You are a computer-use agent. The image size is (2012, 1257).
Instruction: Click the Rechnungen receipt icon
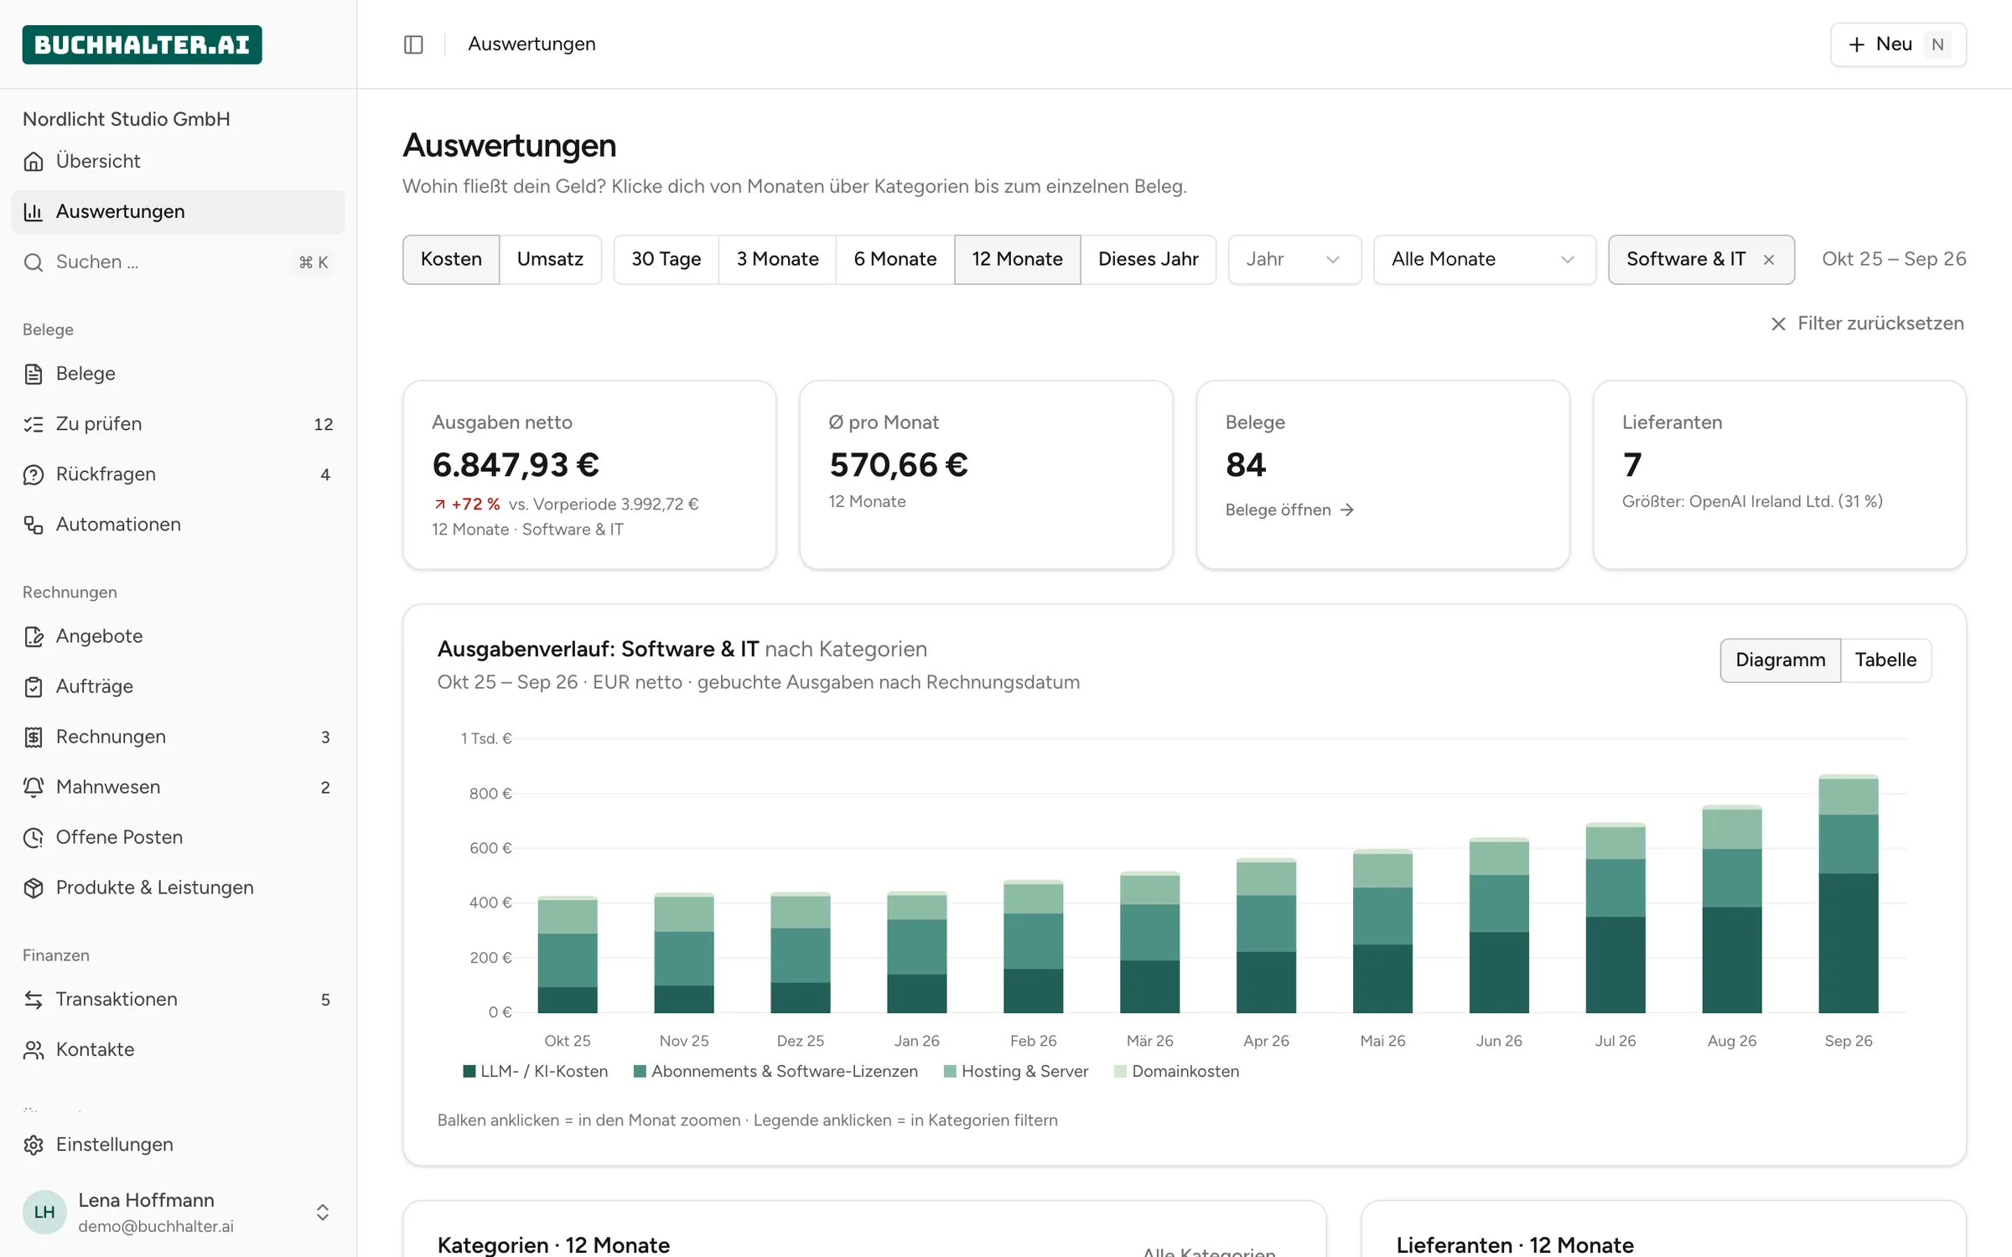tap(34, 737)
